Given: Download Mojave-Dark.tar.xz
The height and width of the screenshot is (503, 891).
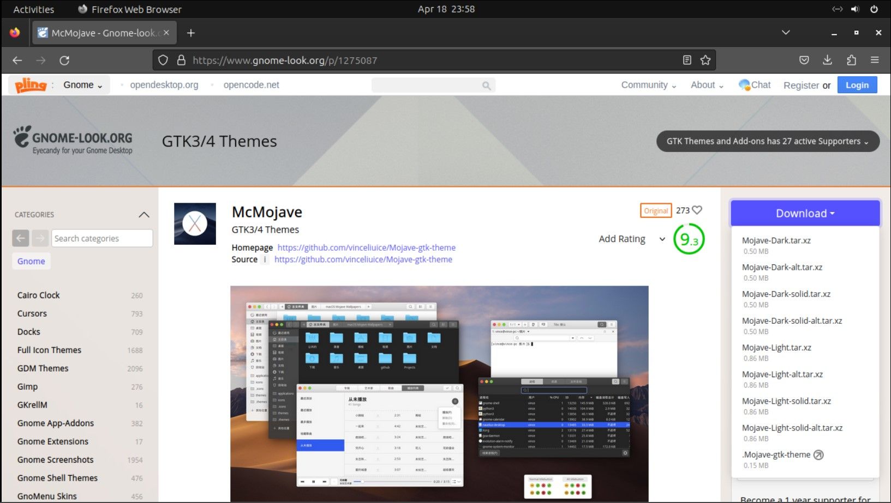Looking at the screenshot, I should click(x=775, y=240).
